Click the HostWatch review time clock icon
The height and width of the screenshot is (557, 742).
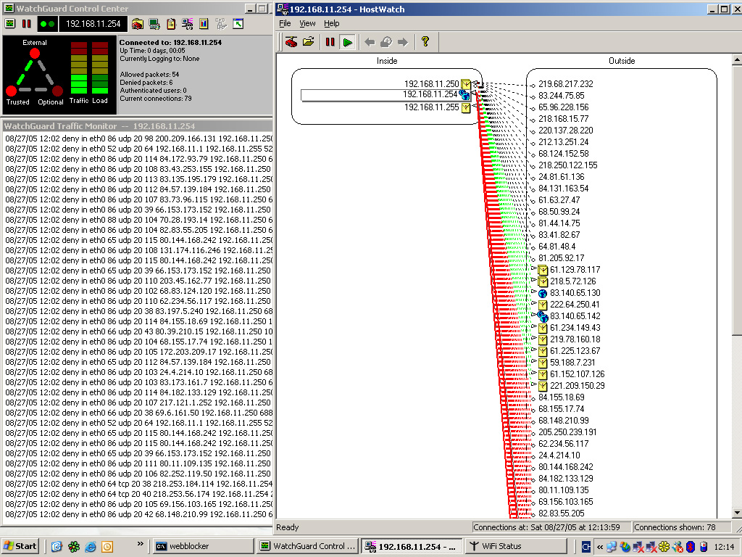pos(386,42)
